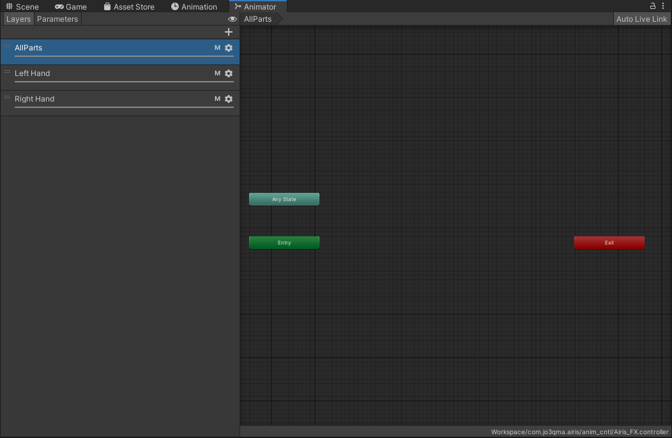The image size is (672, 438).
Task: Switch to the Parameters tab
Action: point(57,19)
